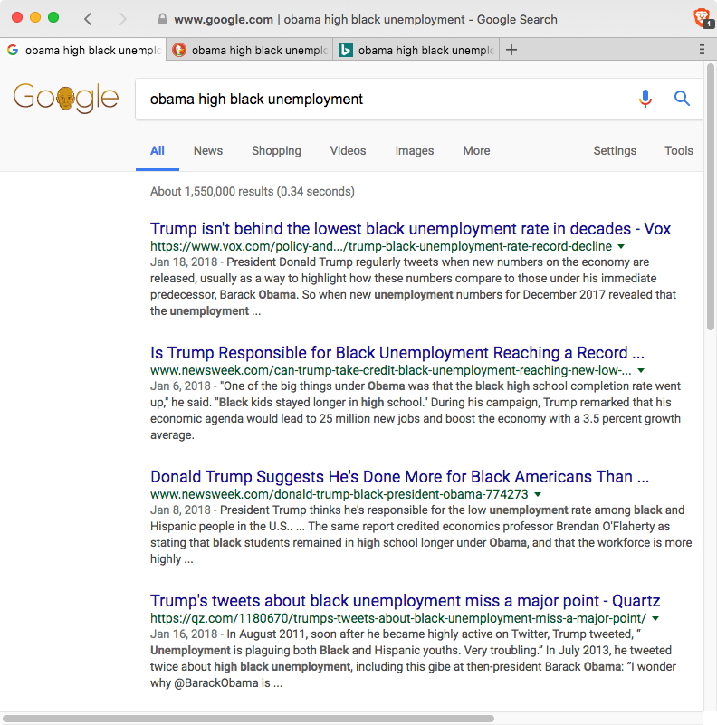Open the browser tab options menu icon
717x725 pixels.
[703, 50]
